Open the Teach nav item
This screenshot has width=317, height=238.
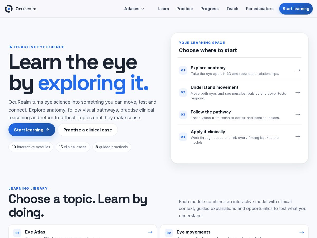click(x=232, y=9)
